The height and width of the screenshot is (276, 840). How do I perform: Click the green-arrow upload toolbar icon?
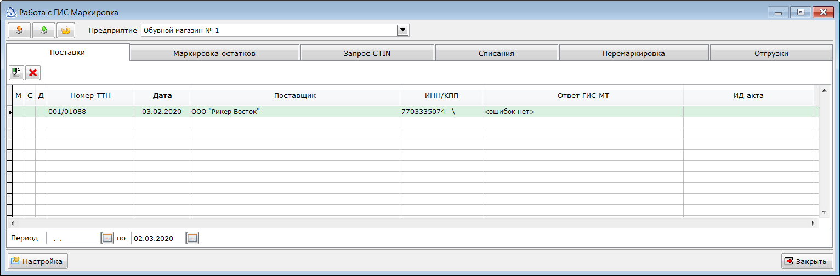43,31
